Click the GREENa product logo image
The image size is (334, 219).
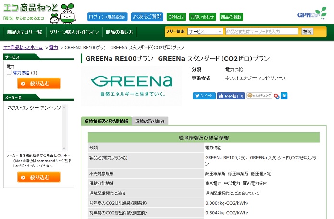131,86
